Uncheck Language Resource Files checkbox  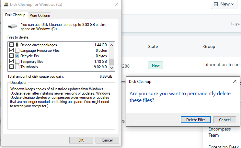12,50
